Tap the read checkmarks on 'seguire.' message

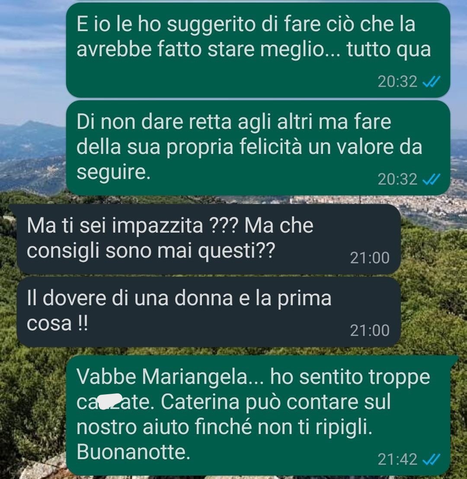point(431,179)
